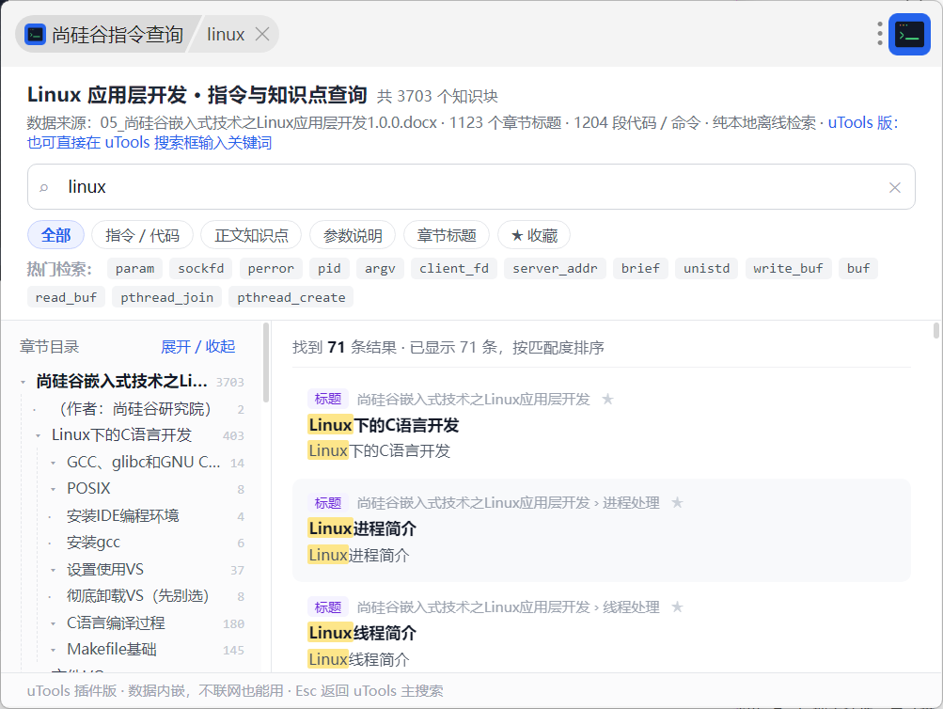The image size is (943, 709).
Task: Expand the C语言编译过程 tree node
Action: pos(53,623)
